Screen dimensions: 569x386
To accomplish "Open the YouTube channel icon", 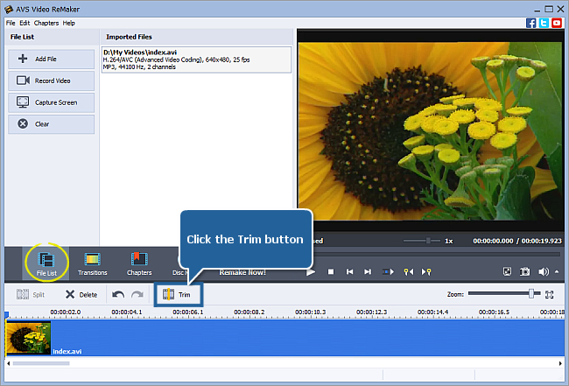I will (x=557, y=24).
